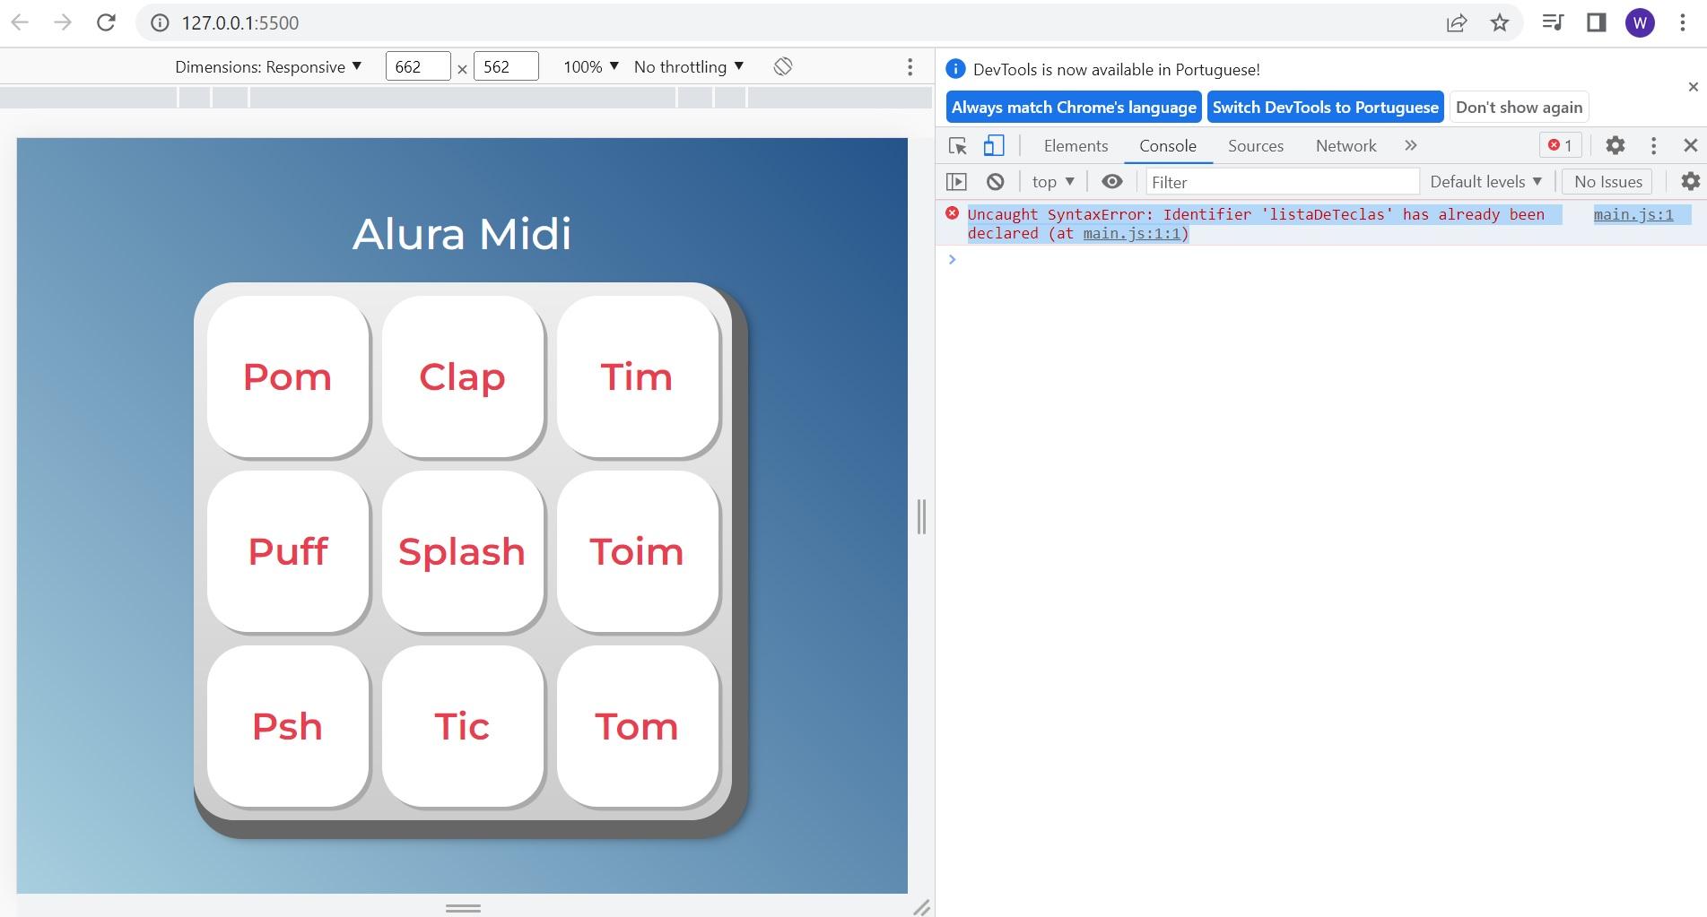Play the Tim sound key
This screenshot has width=1707, height=917.
(638, 376)
